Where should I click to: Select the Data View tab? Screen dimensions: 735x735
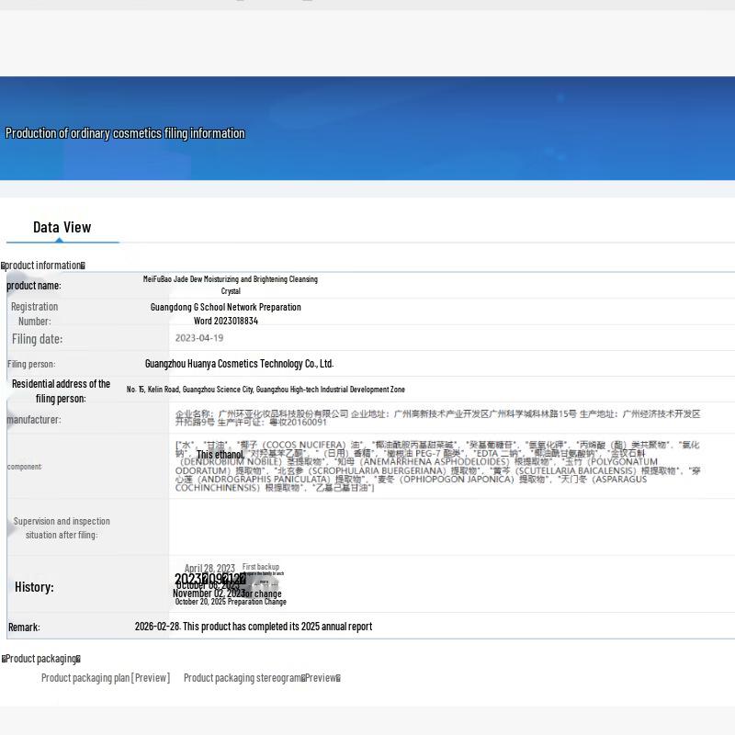coord(62,227)
